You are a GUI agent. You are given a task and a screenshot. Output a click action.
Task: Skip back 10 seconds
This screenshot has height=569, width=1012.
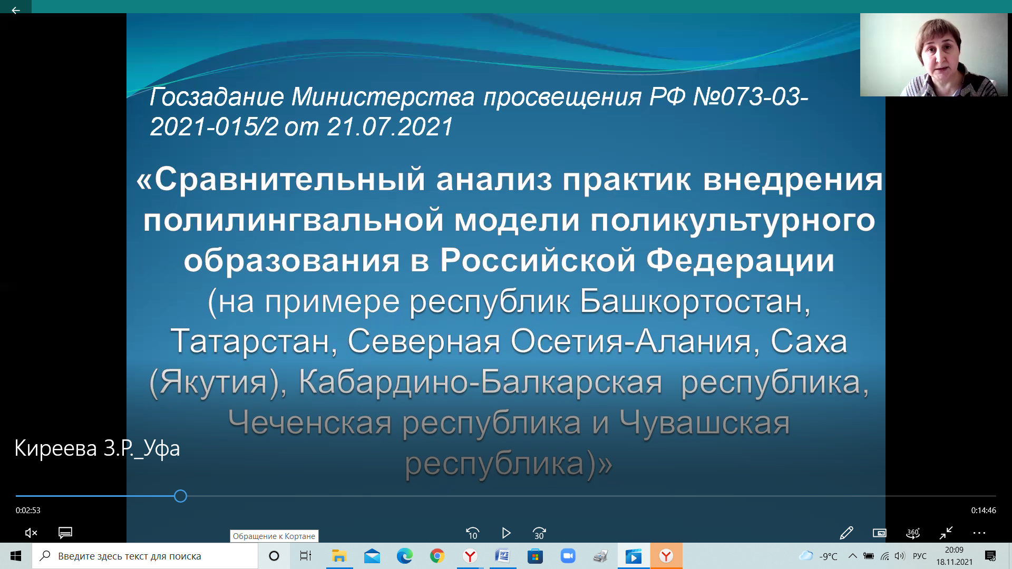point(472,533)
